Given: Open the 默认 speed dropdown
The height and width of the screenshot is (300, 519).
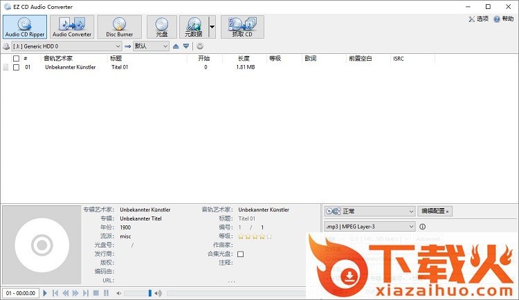Looking at the screenshot, I should click(151, 46).
